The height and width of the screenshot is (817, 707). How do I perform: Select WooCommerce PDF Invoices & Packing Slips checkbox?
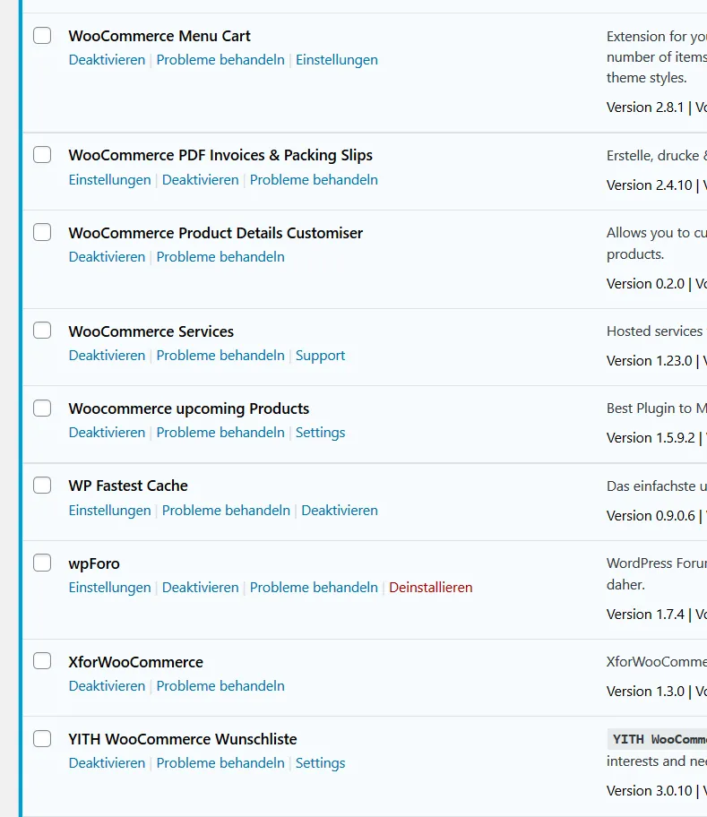pos(42,155)
